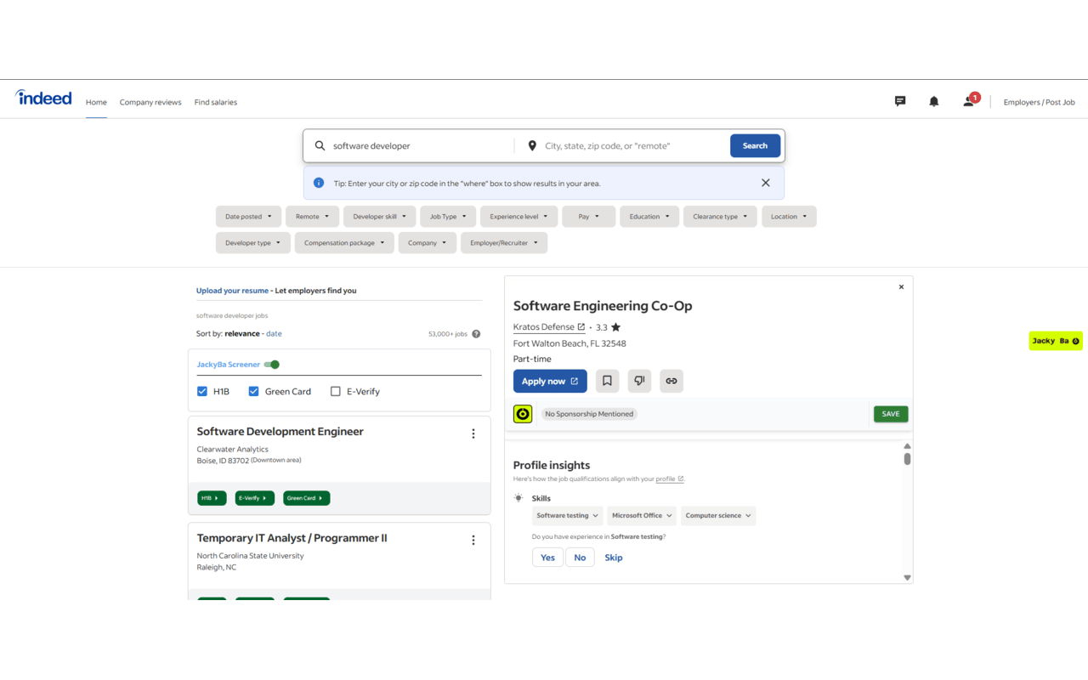
Task: Expand the Software testing skill chip
Action: click(568, 516)
